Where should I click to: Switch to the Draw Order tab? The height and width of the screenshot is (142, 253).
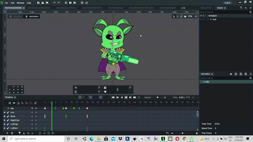(206, 8)
